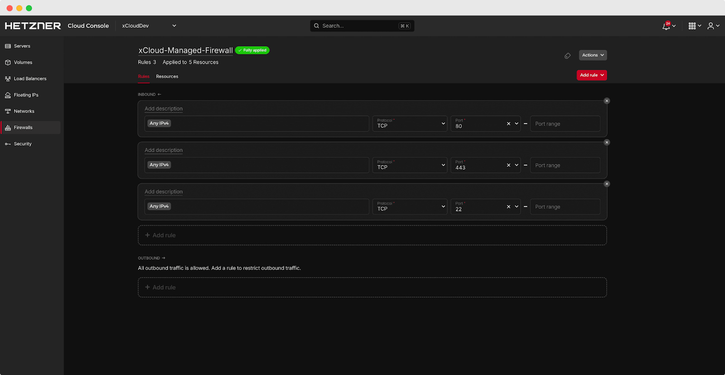The image size is (725, 375).
Task: Click the outbound traffic allowed message
Action: 219,268
